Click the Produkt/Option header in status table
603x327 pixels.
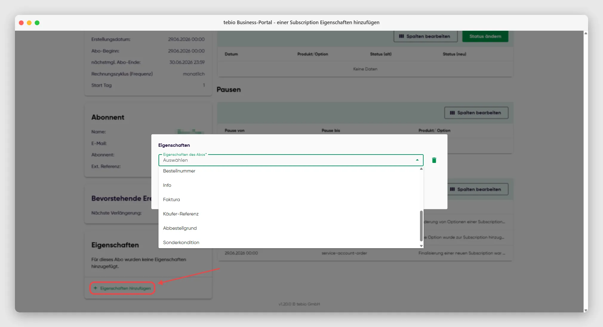313,54
